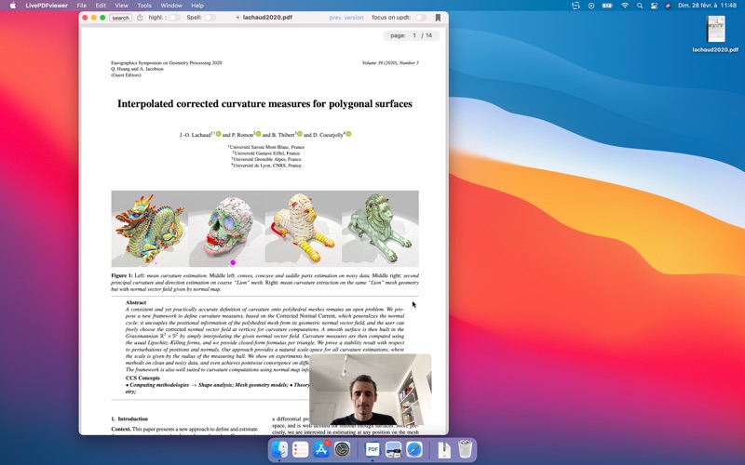The image size is (745, 465).
Task: Click 'Volume 39 (2020), Number 5' text
Action: [390, 62]
